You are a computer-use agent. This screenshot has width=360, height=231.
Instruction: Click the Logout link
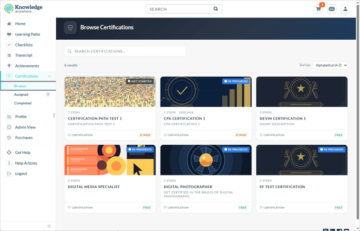tap(21, 174)
